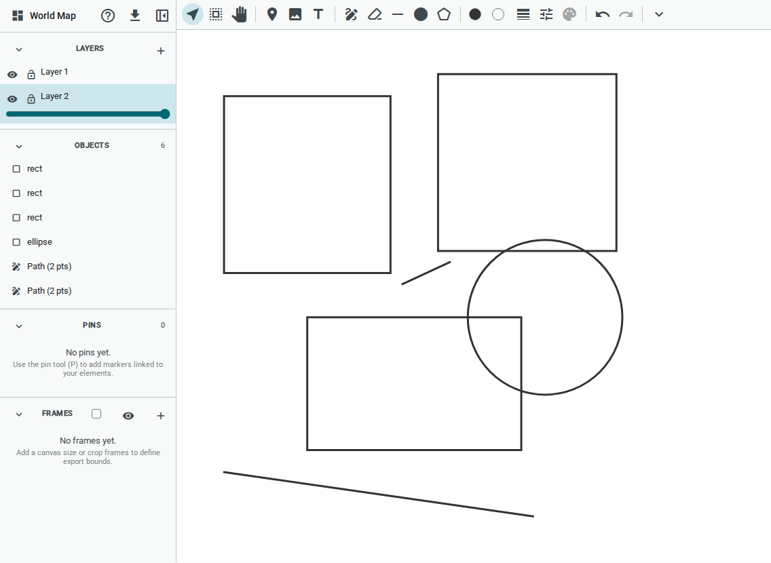Image resolution: width=771 pixels, height=563 pixels.
Task: Click the redo arrow
Action: 626,14
